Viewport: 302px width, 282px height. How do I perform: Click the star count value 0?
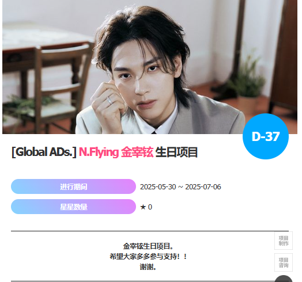click(x=150, y=207)
